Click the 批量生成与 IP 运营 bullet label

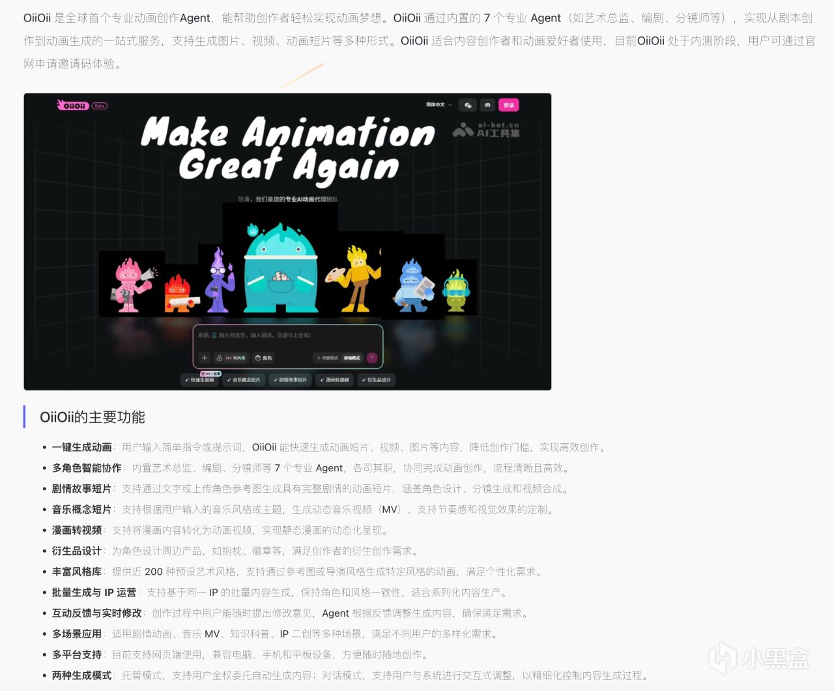coord(94,593)
